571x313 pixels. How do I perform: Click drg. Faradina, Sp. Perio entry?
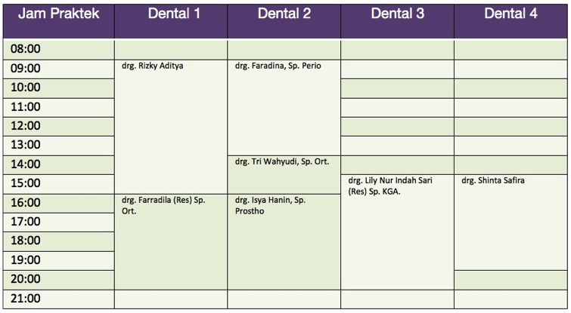(278, 66)
